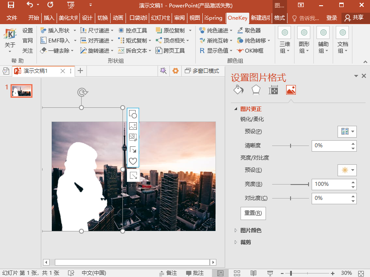Click the purple star icon in tab bar
The image size is (370, 277).
tap(163, 71)
